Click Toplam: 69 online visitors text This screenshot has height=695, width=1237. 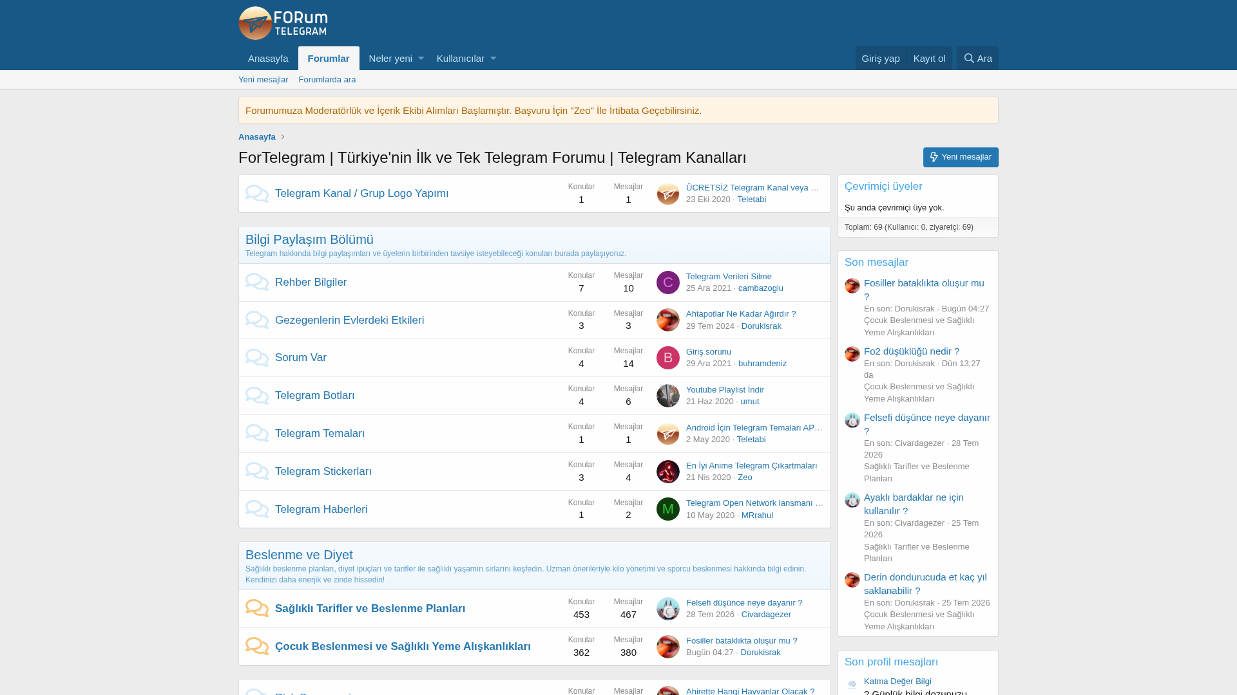pos(909,227)
